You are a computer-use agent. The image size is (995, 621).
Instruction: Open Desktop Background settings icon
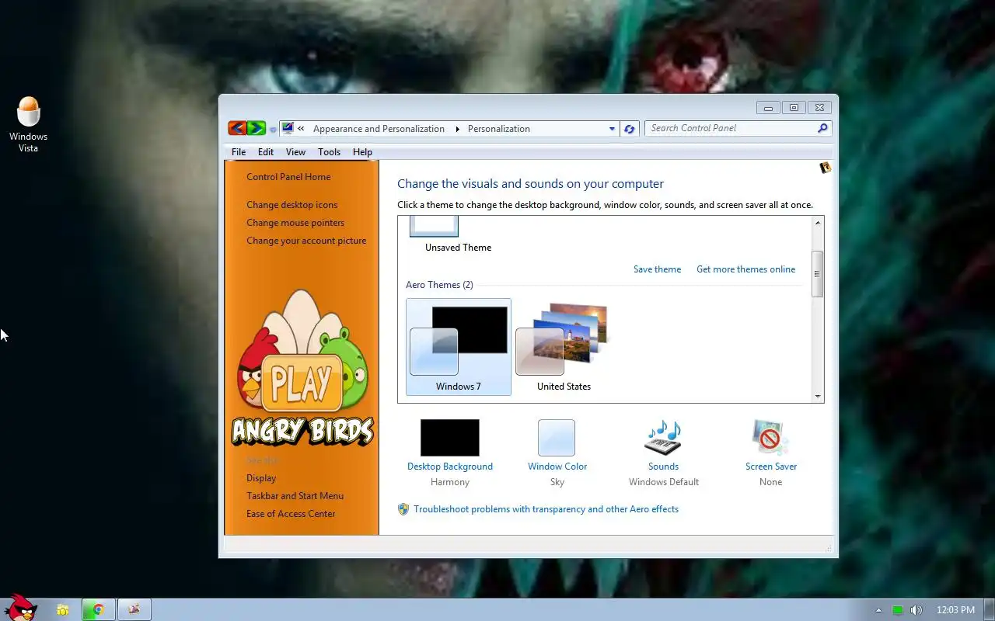pyautogui.click(x=450, y=438)
